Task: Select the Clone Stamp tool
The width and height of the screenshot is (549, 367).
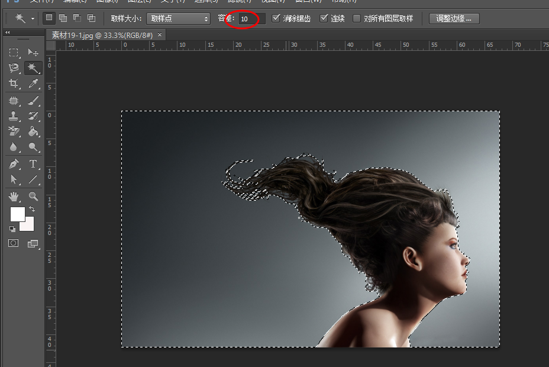Action: pyautogui.click(x=14, y=116)
